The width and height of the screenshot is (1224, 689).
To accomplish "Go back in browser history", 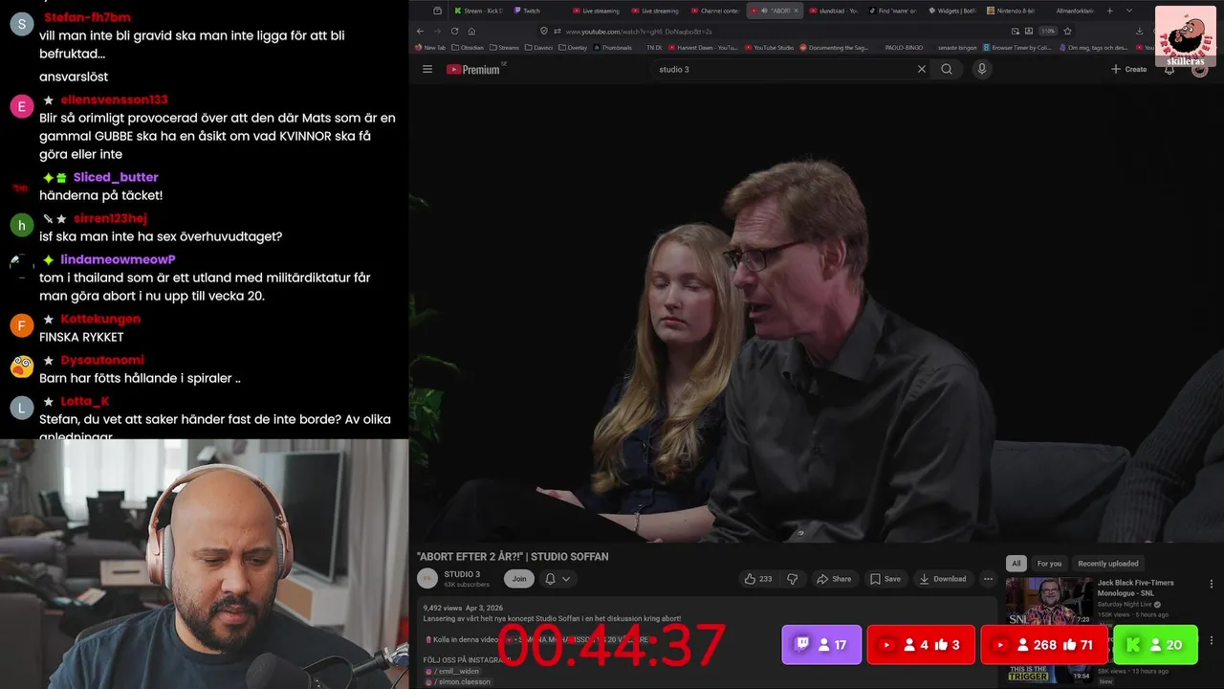I will pos(420,31).
